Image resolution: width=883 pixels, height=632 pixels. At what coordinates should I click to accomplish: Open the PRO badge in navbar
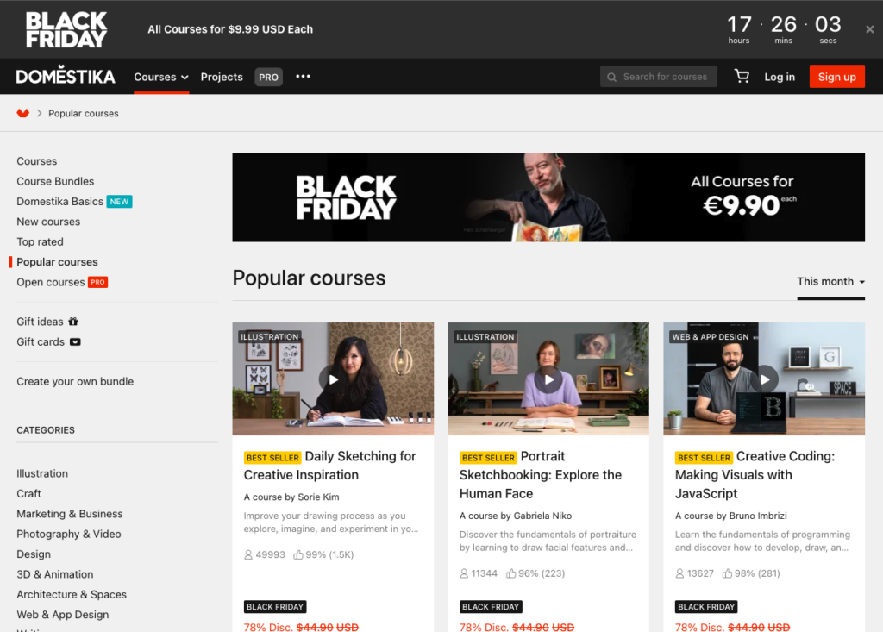coord(269,78)
